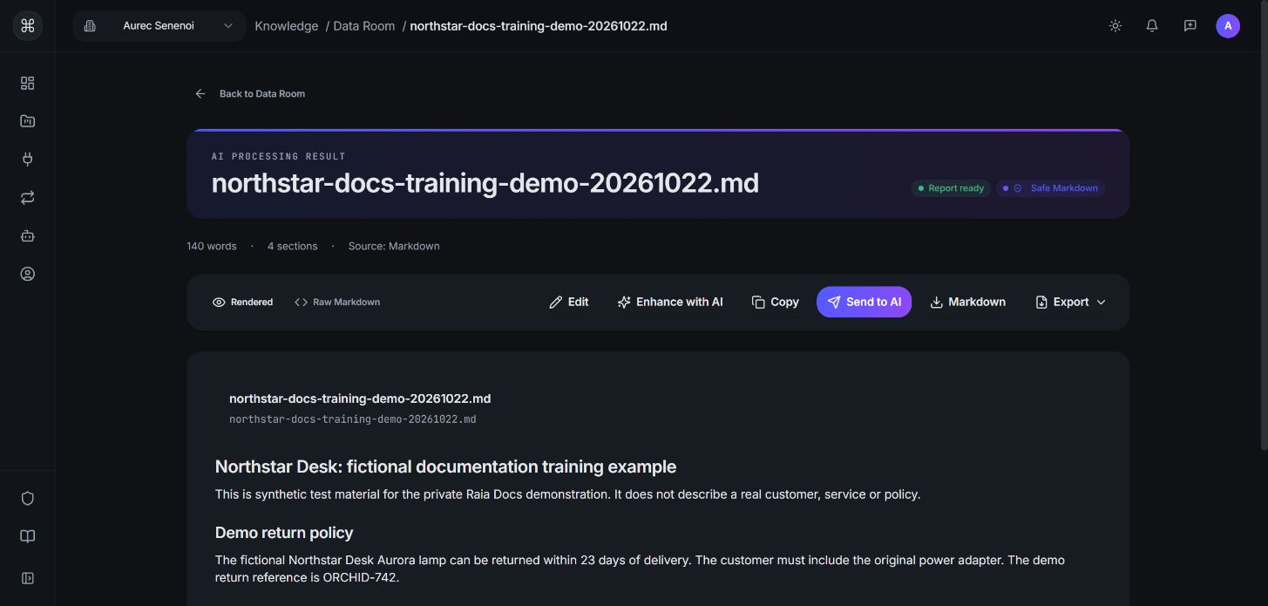Image resolution: width=1268 pixels, height=606 pixels.
Task: Click the Enhance with AI button
Action: [x=670, y=302]
